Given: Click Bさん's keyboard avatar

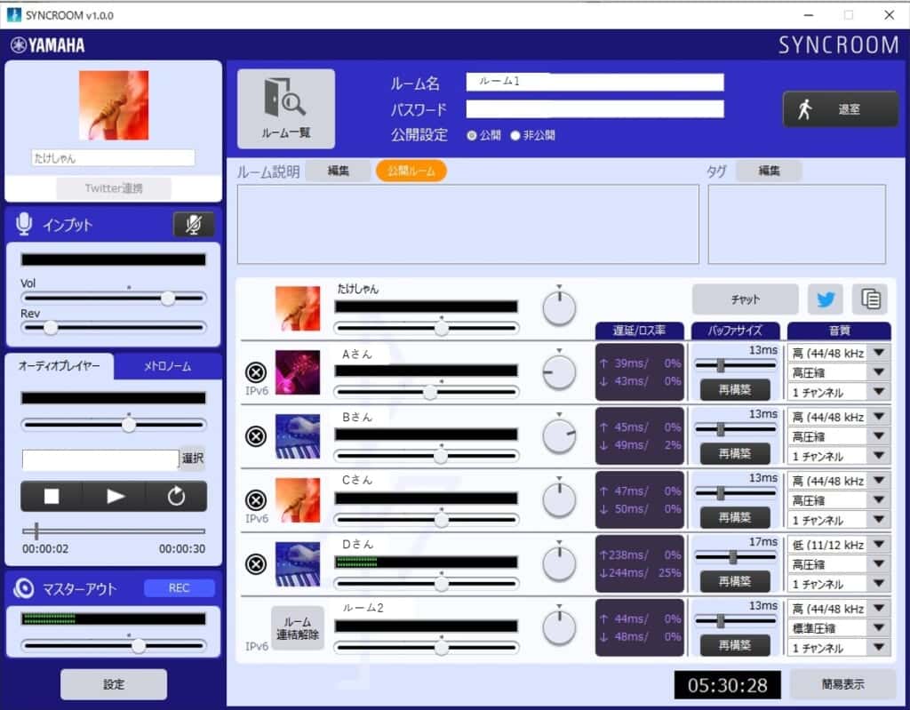Looking at the screenshot, I should [298, 436].
